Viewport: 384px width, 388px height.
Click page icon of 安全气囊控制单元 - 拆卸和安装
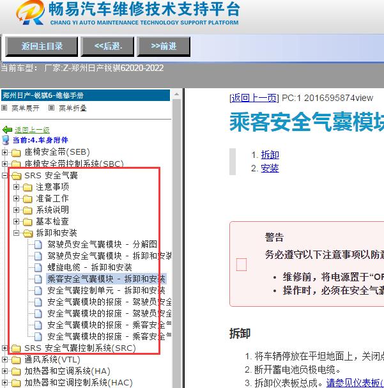pyautogui.click(x=38, y=290)
